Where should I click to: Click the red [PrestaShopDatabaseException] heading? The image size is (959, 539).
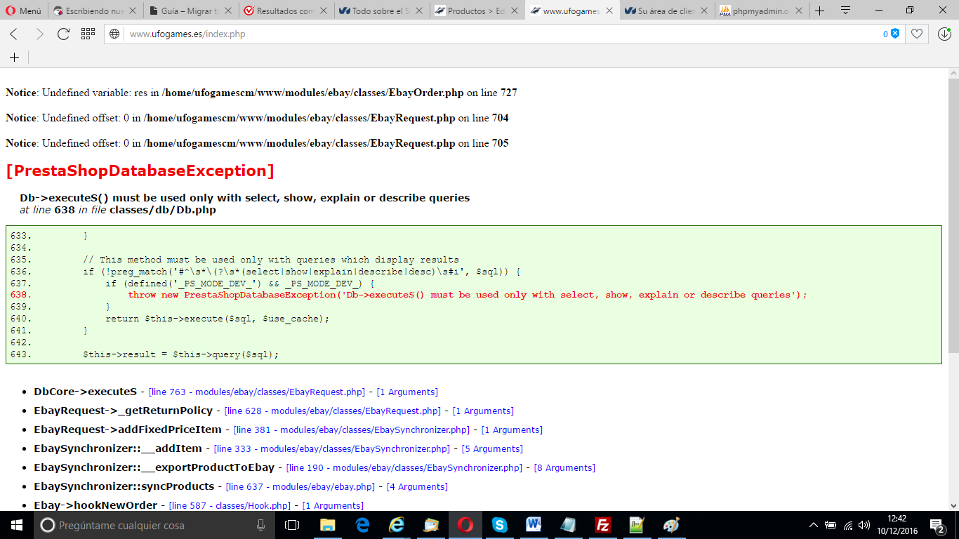click(x=140, y=171)
